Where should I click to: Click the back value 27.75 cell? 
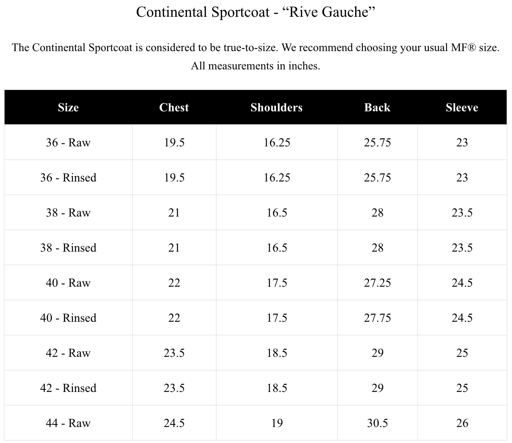378,318
